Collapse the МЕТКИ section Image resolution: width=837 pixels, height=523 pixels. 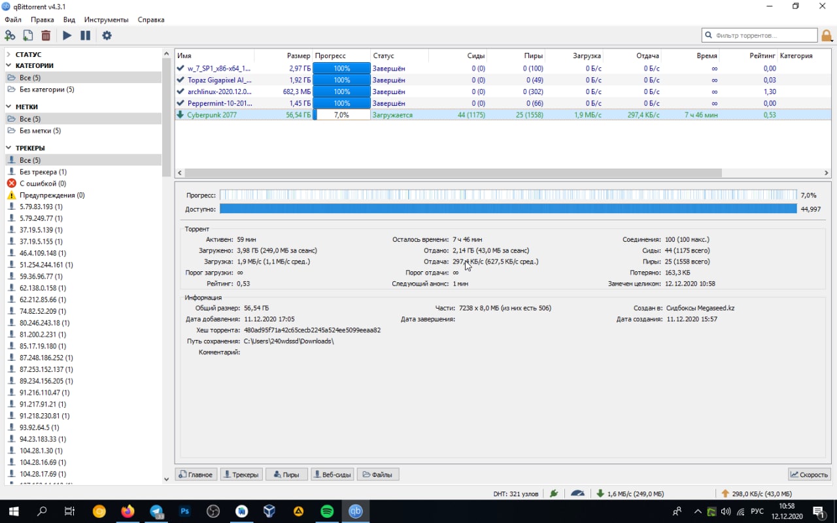tap(9, 107)
